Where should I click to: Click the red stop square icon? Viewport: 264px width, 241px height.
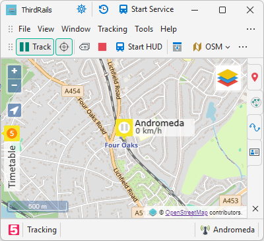[102, 47]
